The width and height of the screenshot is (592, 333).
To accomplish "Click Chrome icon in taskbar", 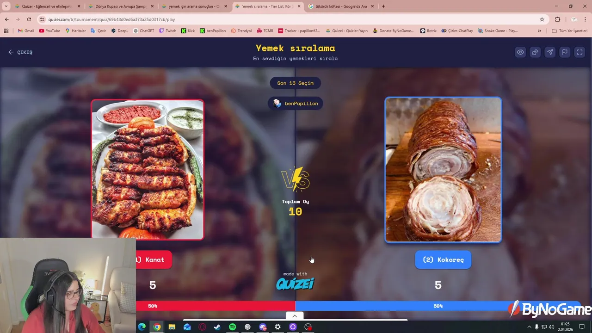I will click(x=157, y=327).
